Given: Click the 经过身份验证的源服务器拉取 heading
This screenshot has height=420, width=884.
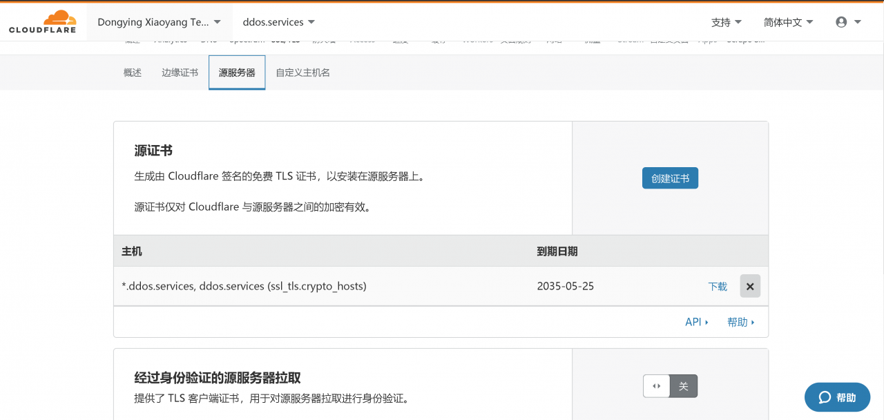Looking at the screenshot, I should [x=218, y=378].
